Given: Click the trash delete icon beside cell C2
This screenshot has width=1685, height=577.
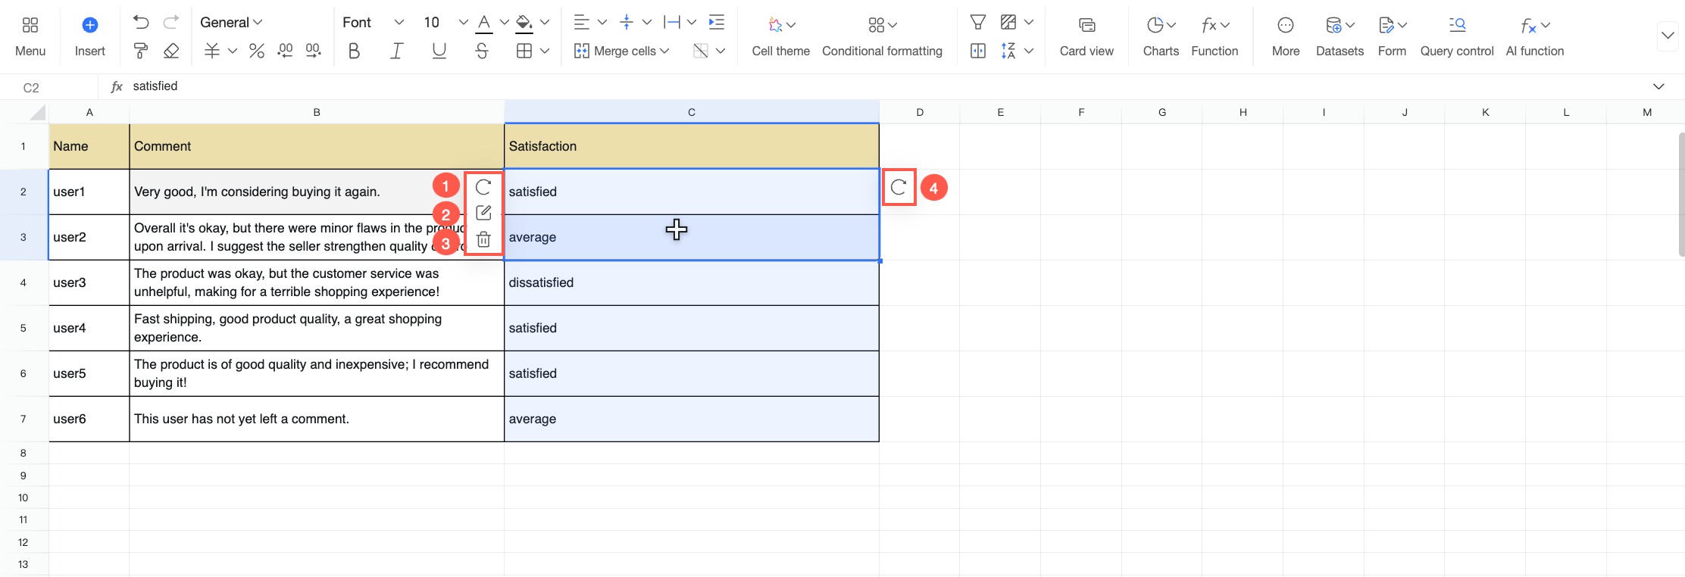Looking at the screenshot, I should (483, 240).
